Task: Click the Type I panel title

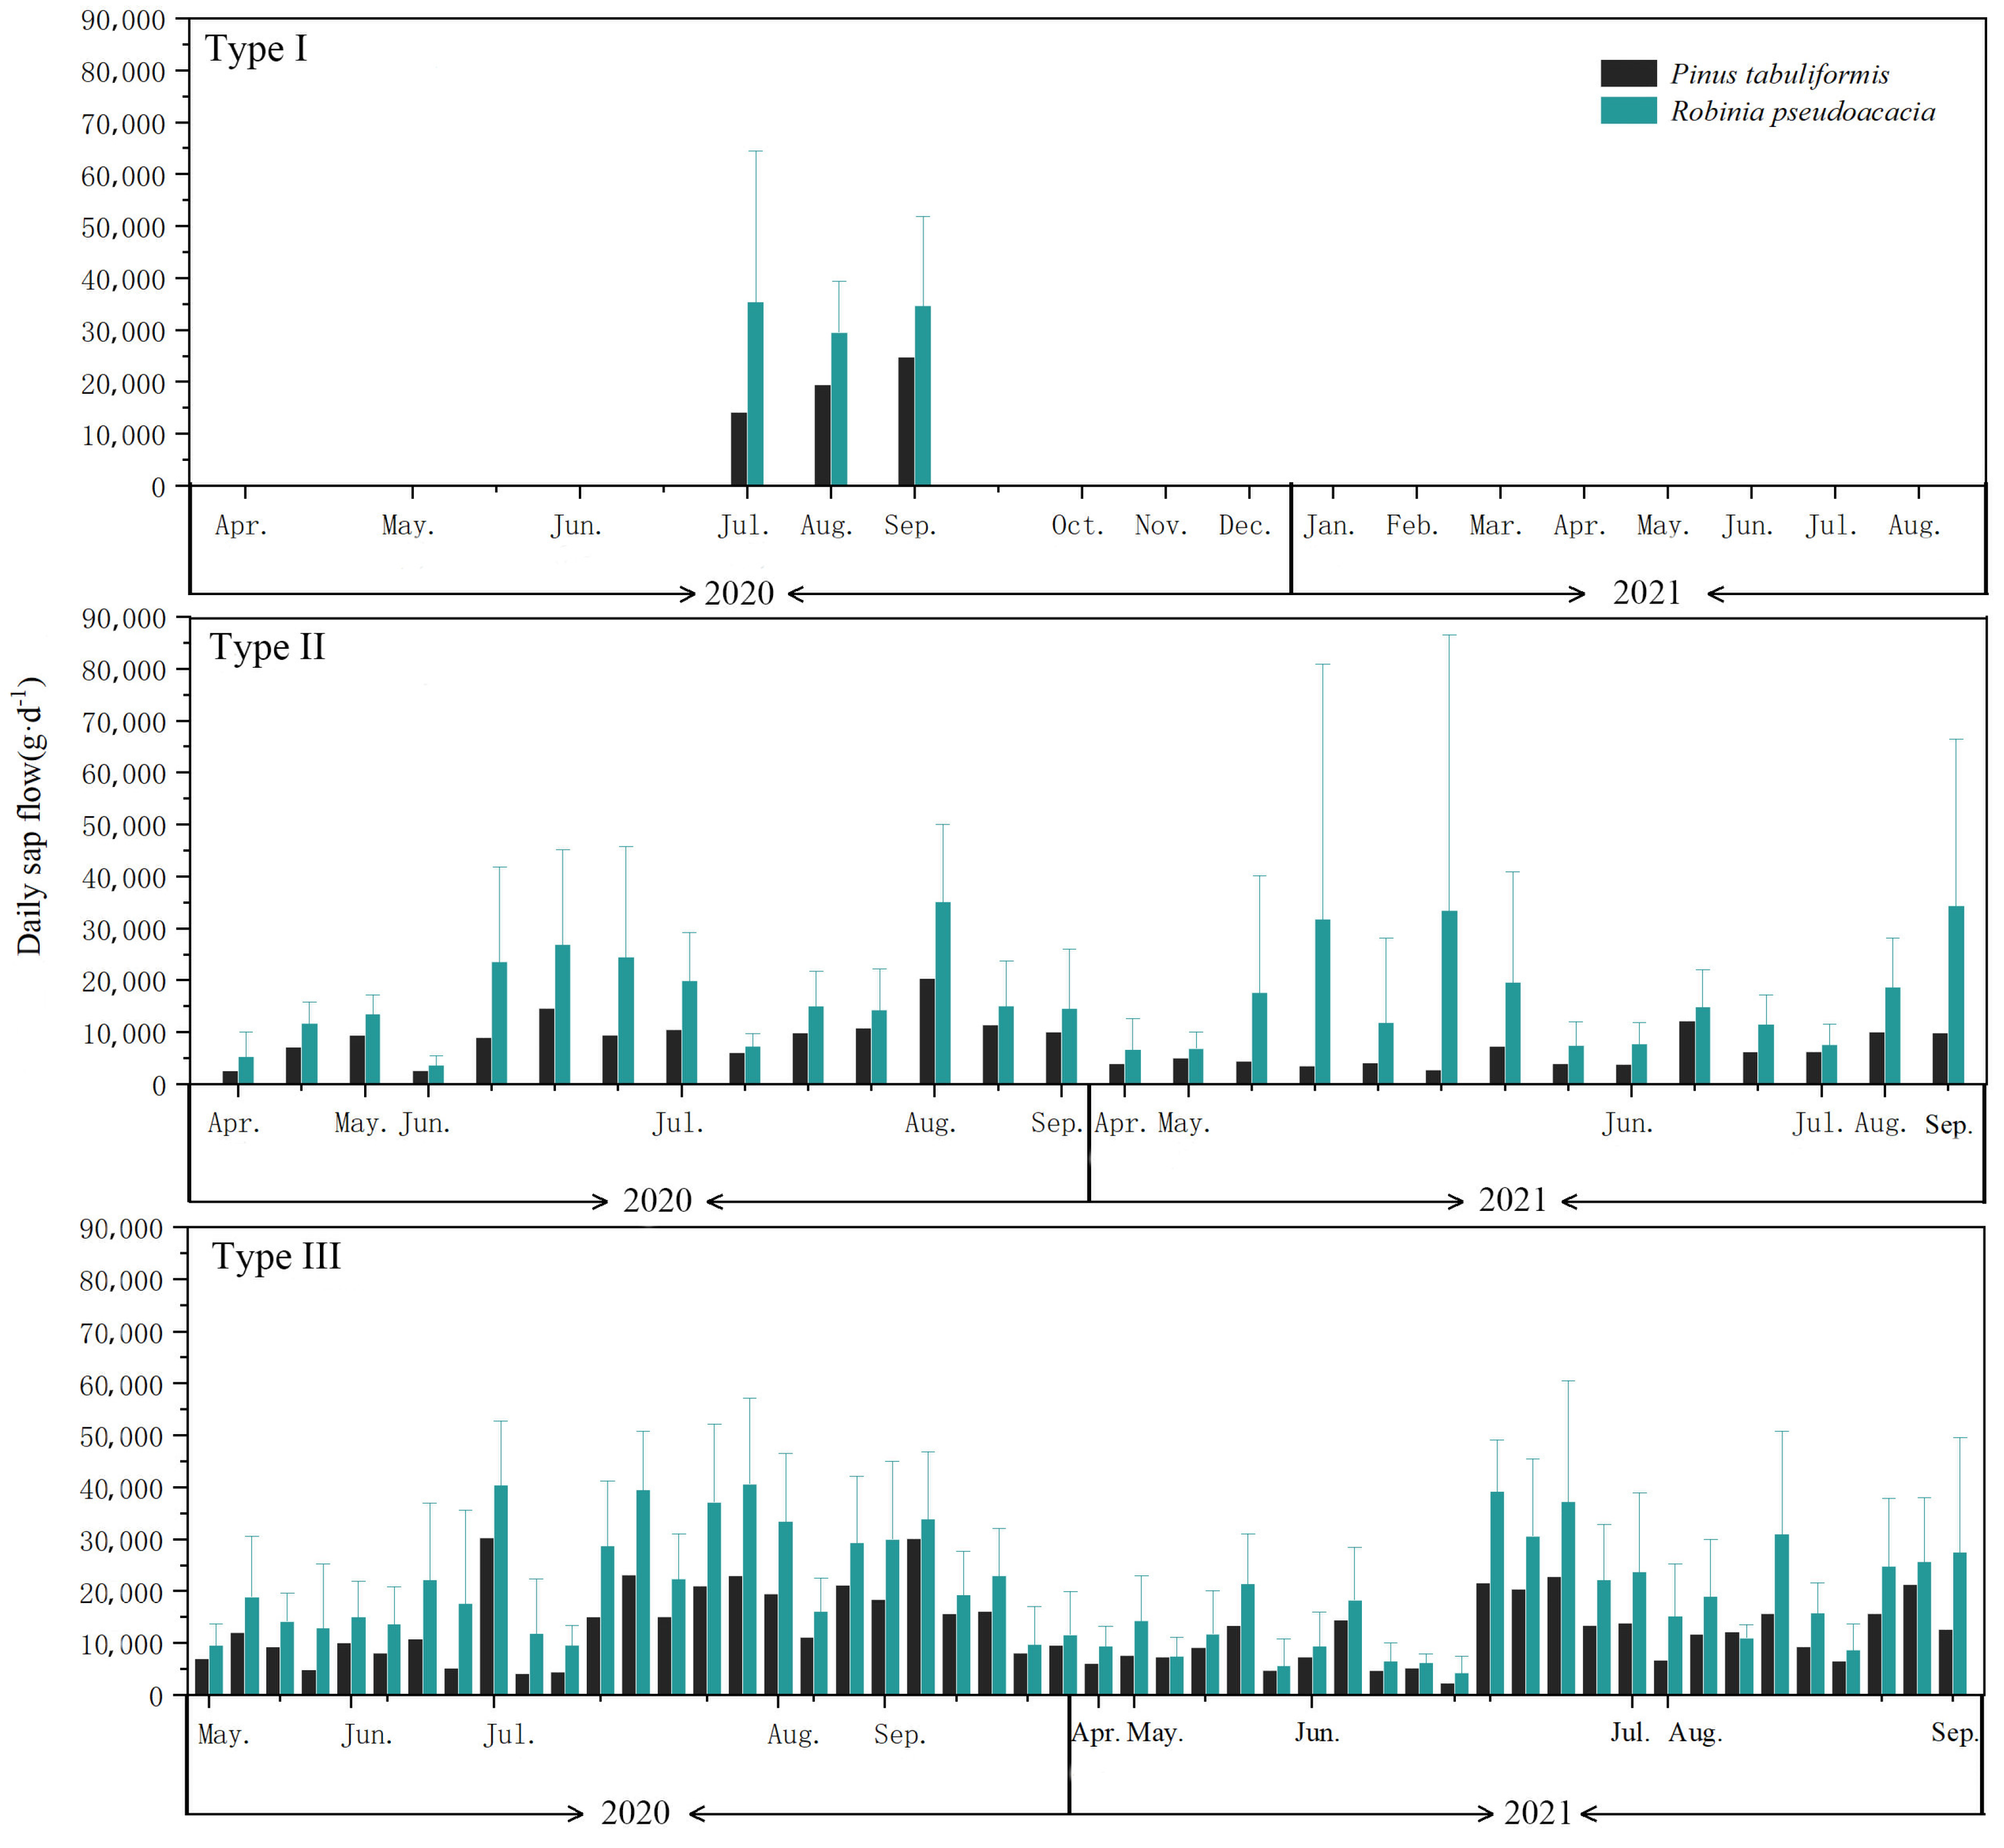Action: [256, 48]
